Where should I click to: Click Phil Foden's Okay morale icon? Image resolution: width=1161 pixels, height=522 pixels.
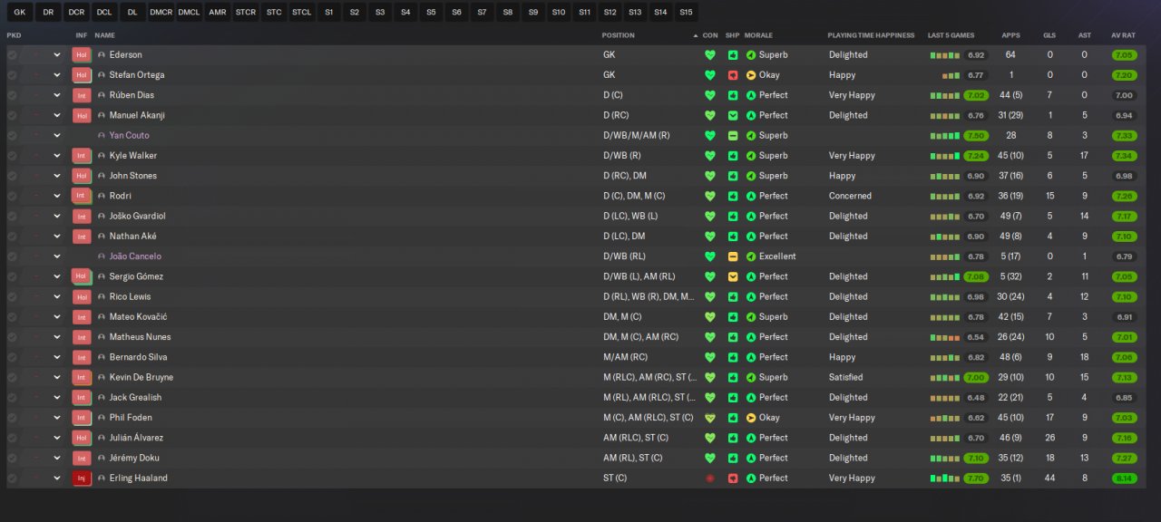click(x=751, y=418)
